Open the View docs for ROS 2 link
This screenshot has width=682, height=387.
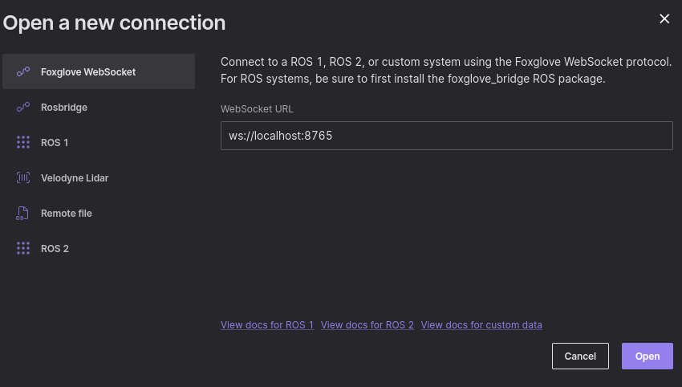point(367,325)
